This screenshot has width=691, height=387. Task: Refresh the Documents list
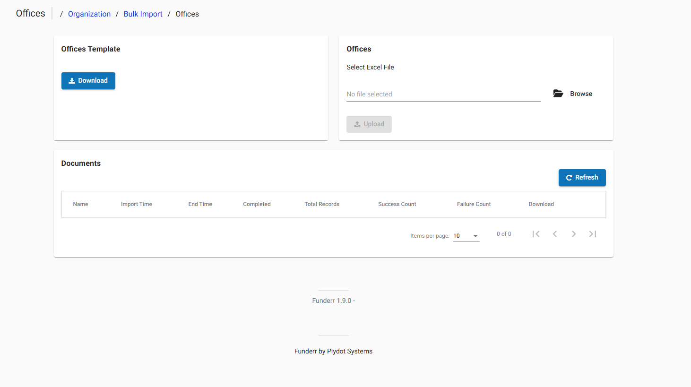(582, 177)
